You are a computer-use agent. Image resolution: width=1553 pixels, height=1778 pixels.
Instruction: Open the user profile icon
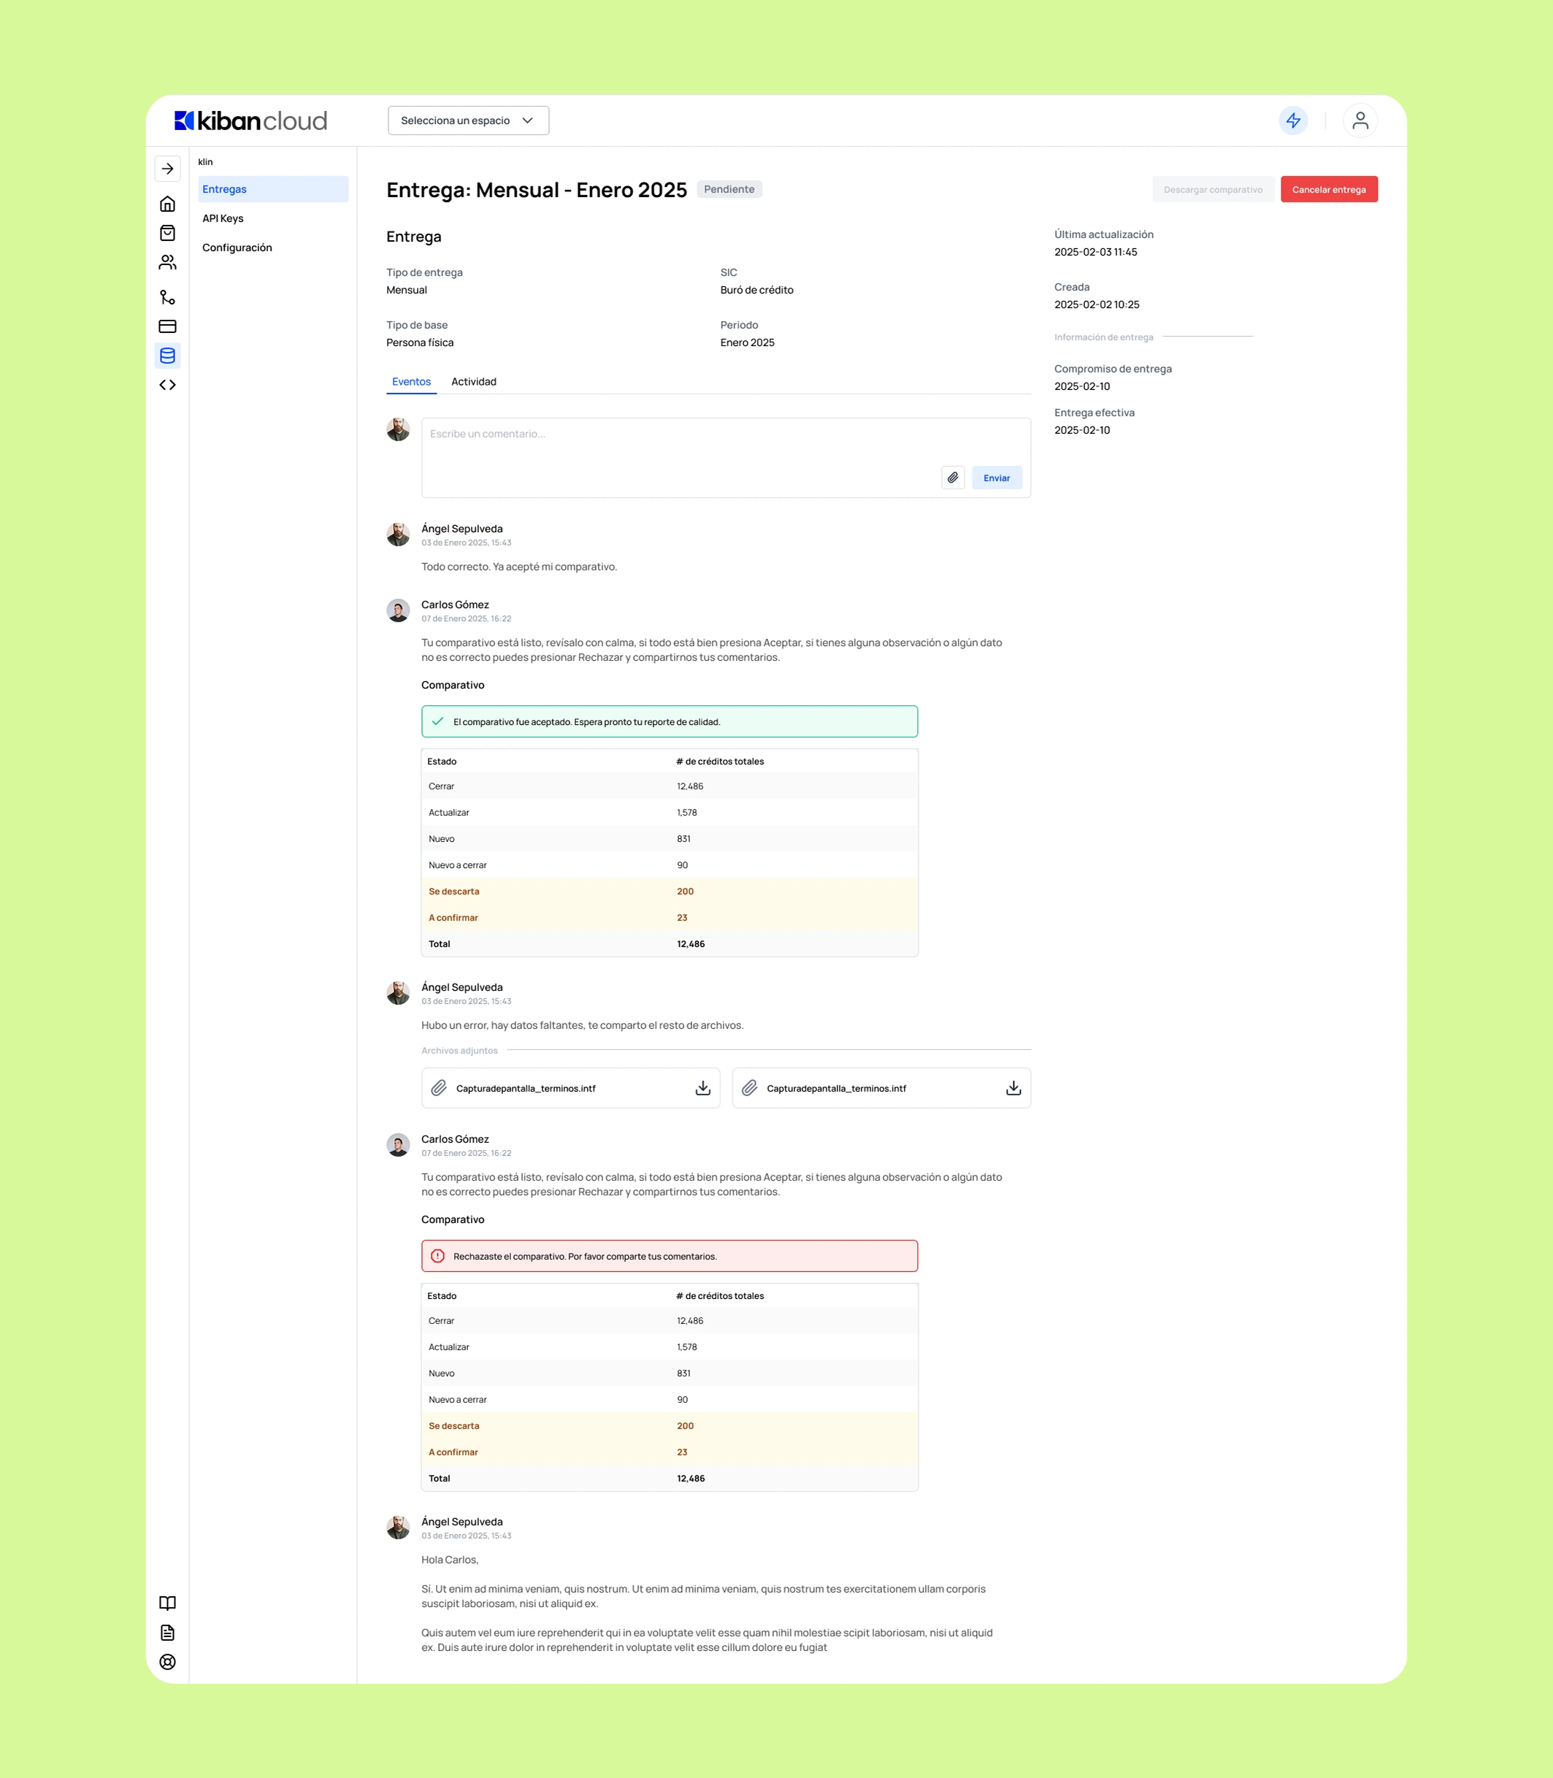pos(1360,120)
